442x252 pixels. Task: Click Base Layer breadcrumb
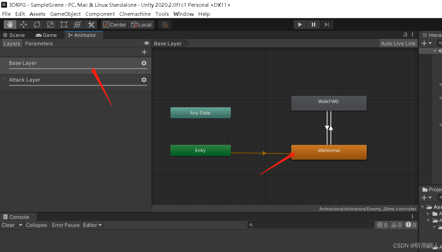168,44
